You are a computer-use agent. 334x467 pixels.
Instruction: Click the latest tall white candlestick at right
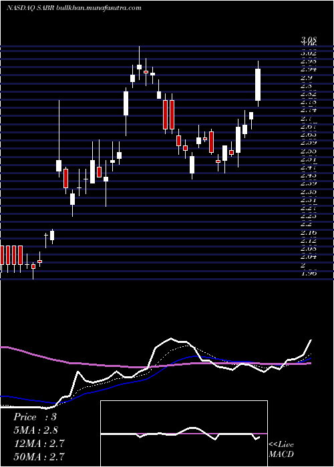point(258,85)
